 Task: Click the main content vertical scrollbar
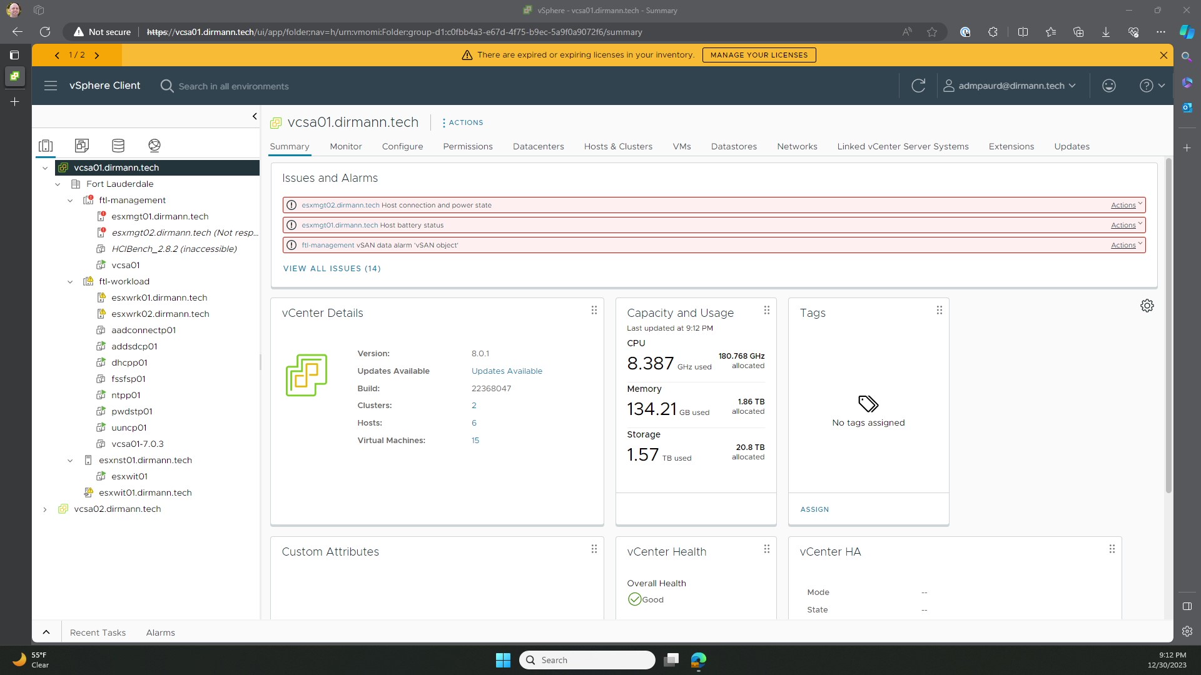(1168, 325)
